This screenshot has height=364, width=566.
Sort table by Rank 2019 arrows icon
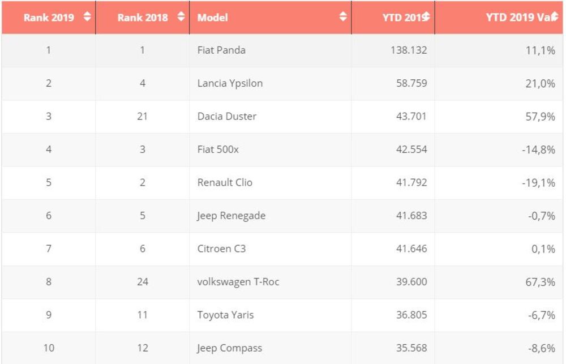pos(87,17)
